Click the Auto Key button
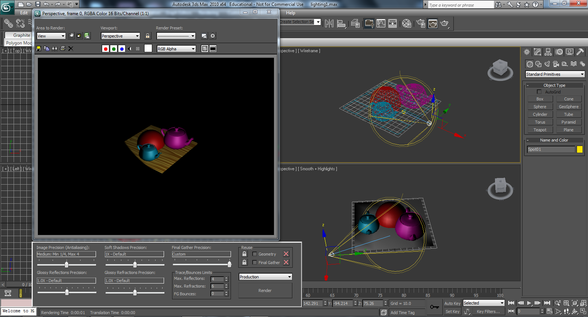588x317 pixels. click(452, 303)
